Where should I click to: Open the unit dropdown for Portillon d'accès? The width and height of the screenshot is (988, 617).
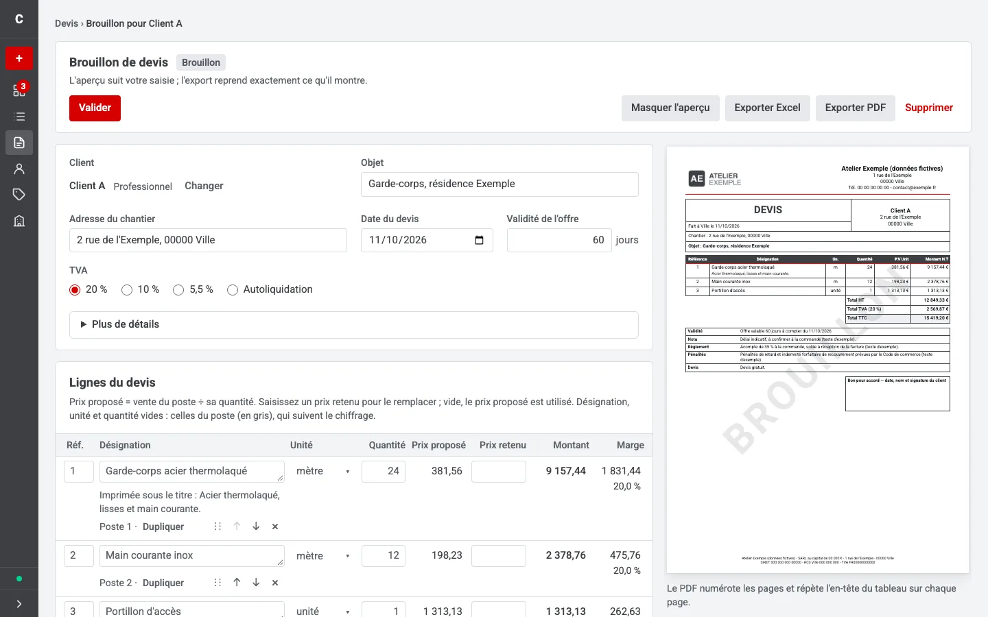pos(323,612)
